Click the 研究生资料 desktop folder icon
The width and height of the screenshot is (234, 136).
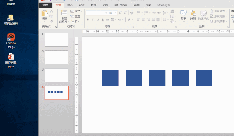pos(11,20)
